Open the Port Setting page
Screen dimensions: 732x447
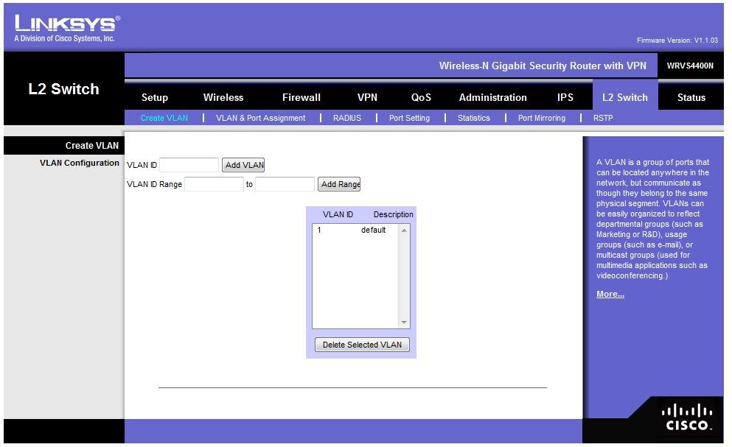tap(409, 118)
